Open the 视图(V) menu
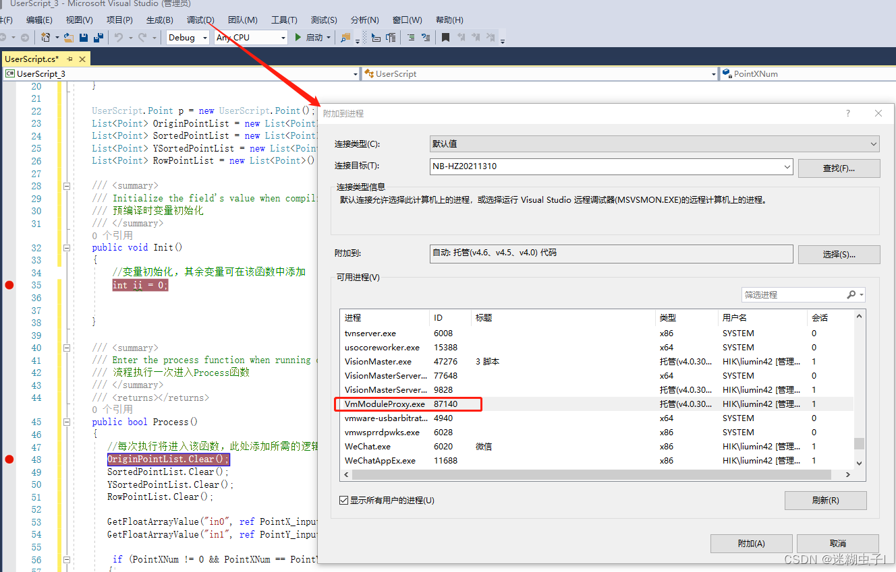The height and width of the screenshot is (572, 896). [x=80, y=20]
